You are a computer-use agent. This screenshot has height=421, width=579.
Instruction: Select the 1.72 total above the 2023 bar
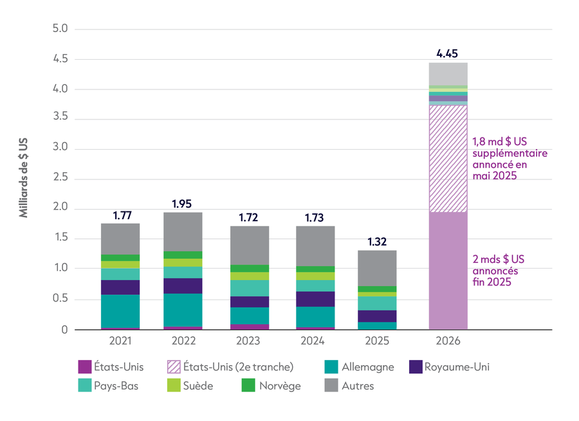(x=248, y=218)
